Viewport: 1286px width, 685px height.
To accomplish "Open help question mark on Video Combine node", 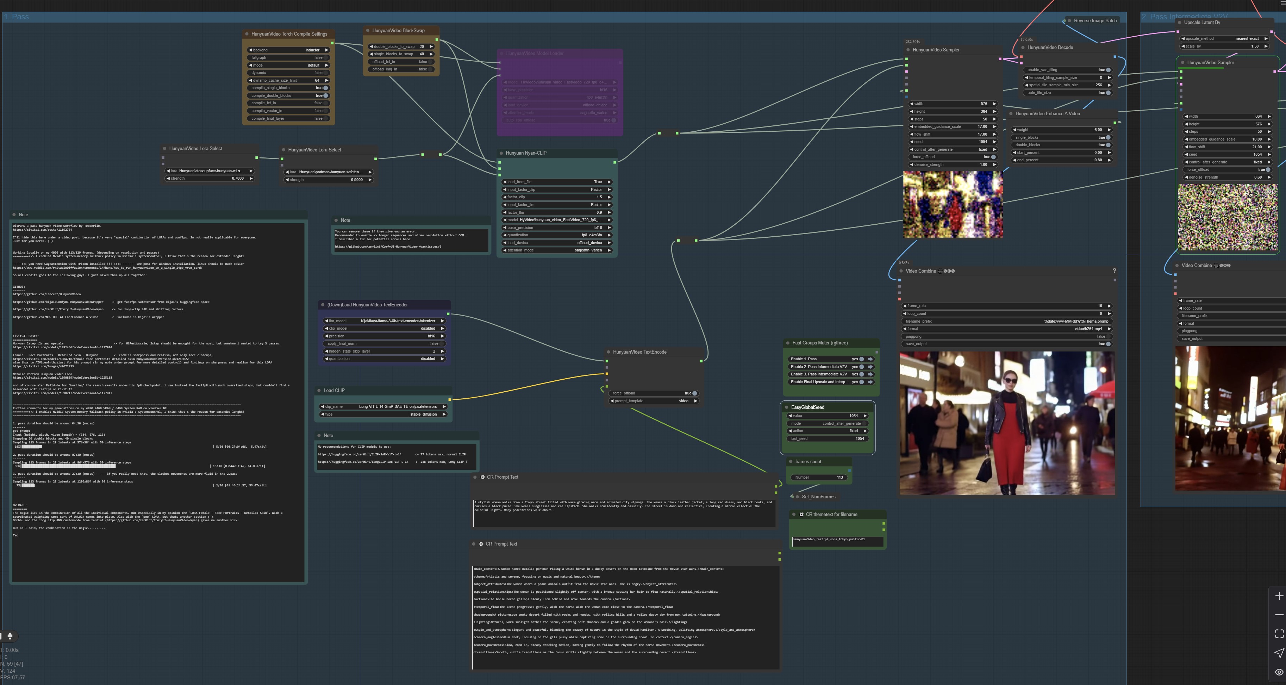I will [1114, 270].
